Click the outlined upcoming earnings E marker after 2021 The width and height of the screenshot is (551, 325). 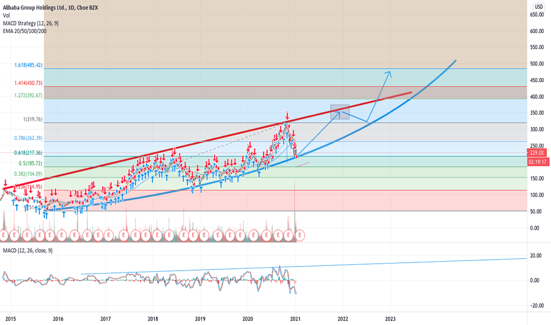click(300, 235)
